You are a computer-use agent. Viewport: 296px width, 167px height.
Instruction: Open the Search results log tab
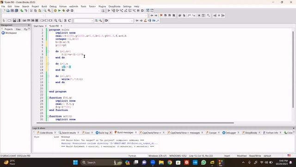click(x=69, y=133)
